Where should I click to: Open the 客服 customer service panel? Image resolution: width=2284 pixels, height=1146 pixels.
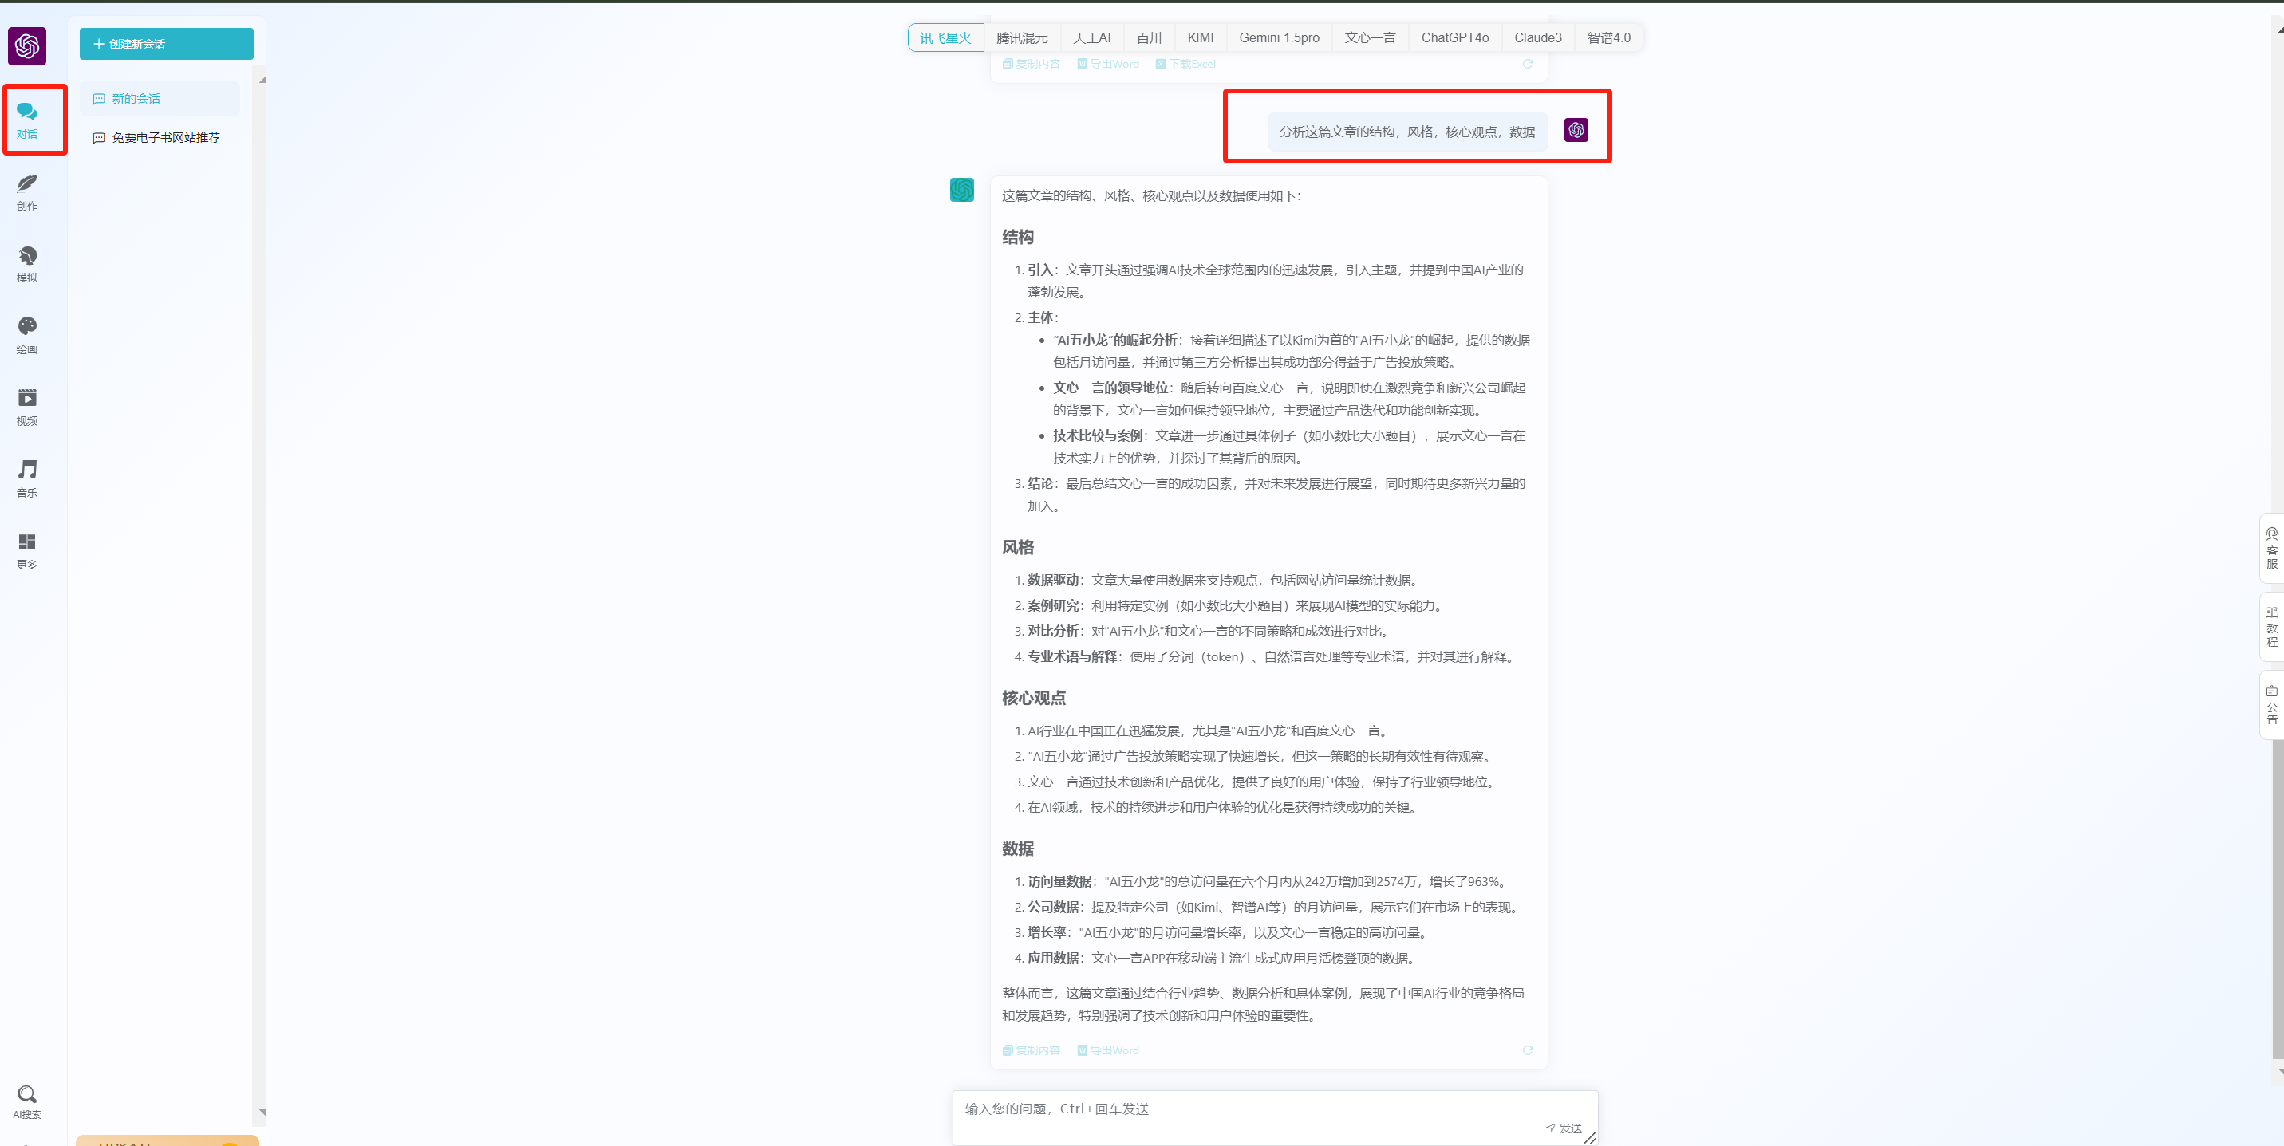coord(2271,548)
